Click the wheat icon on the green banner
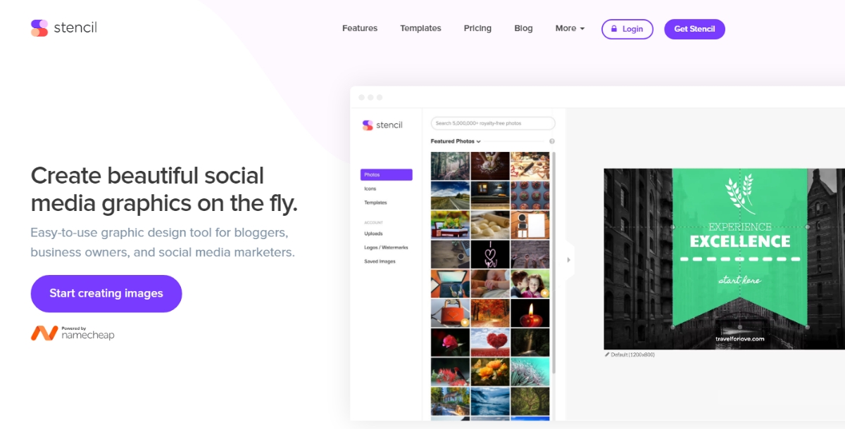Viewport: 845px width, 429px height. point(740,195)
